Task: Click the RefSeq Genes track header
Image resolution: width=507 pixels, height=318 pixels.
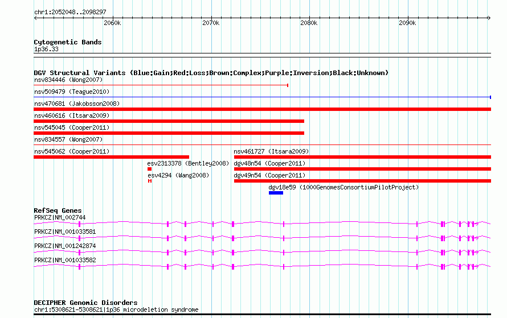Action: [x=58, y=210]
